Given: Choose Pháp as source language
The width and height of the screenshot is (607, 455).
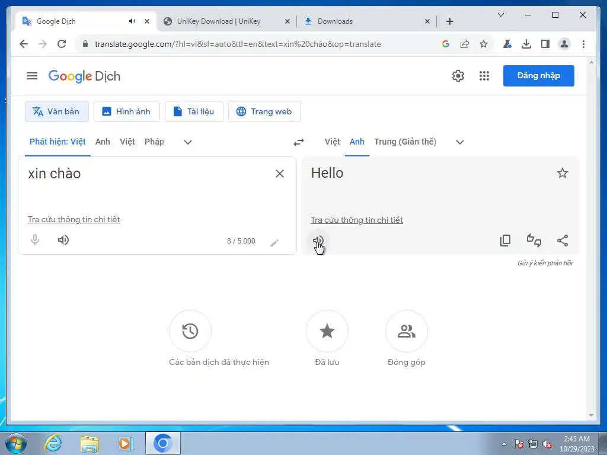Looking at the screenshot, I should [154, 142].
